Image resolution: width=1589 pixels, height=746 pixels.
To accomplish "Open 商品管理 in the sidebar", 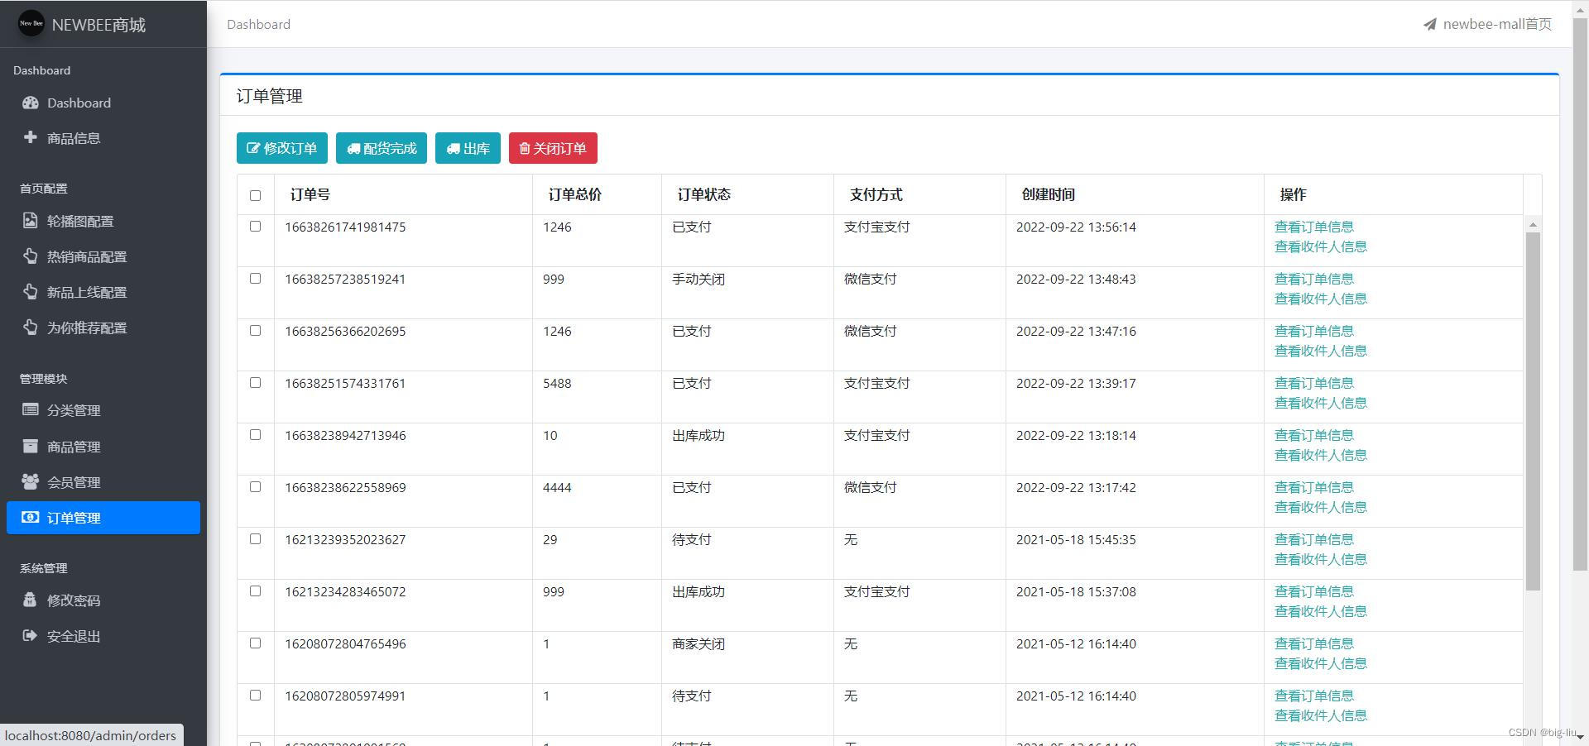I will point(103,447).
